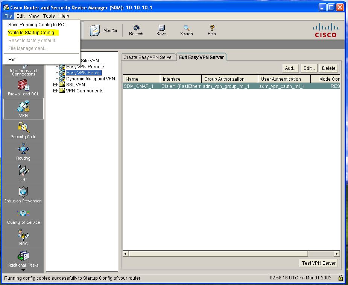
Task: Expand the VPN Components tree node
Action: point(55,90)
